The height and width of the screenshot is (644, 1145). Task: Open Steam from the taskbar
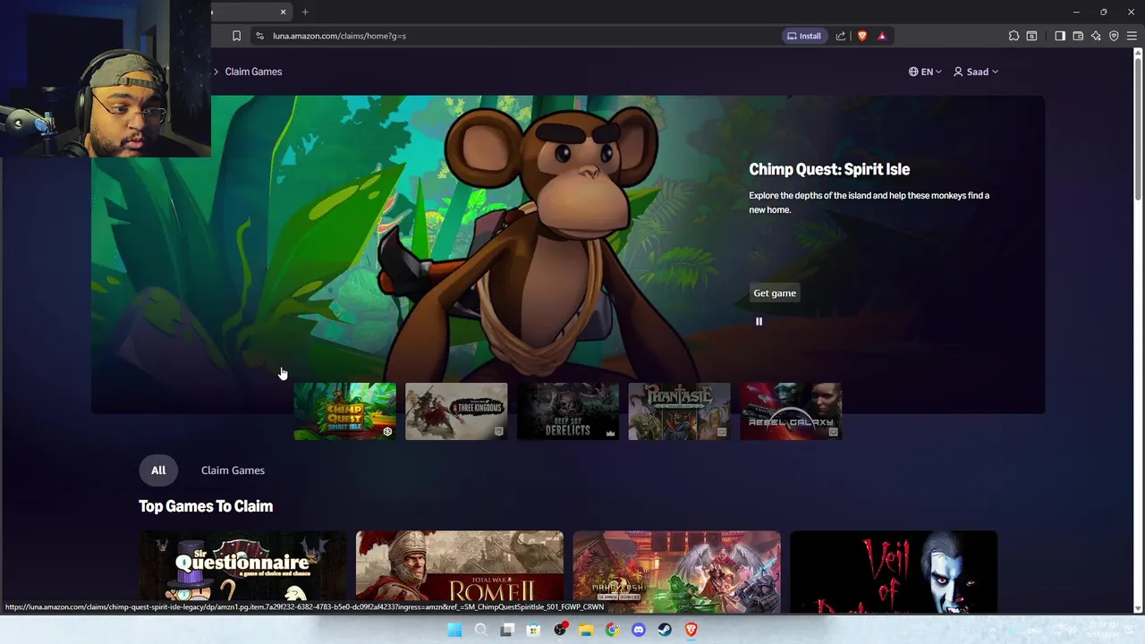(x=665, y=630)
